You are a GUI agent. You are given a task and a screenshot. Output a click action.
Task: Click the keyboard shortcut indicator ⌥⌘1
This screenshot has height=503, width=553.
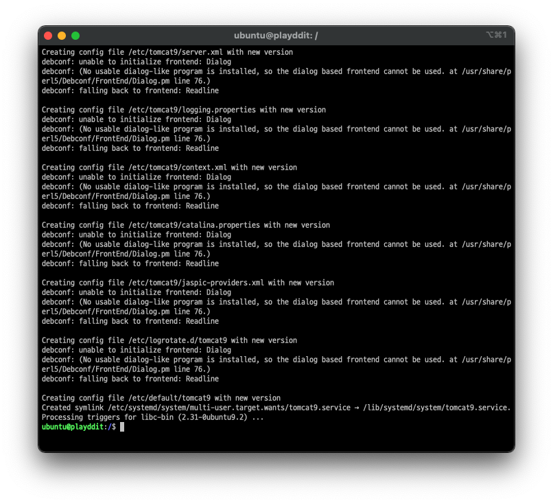coord(496,35)
